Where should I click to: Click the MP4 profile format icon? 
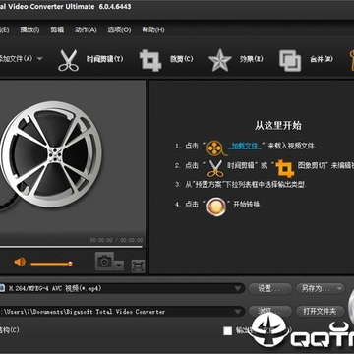1,288
